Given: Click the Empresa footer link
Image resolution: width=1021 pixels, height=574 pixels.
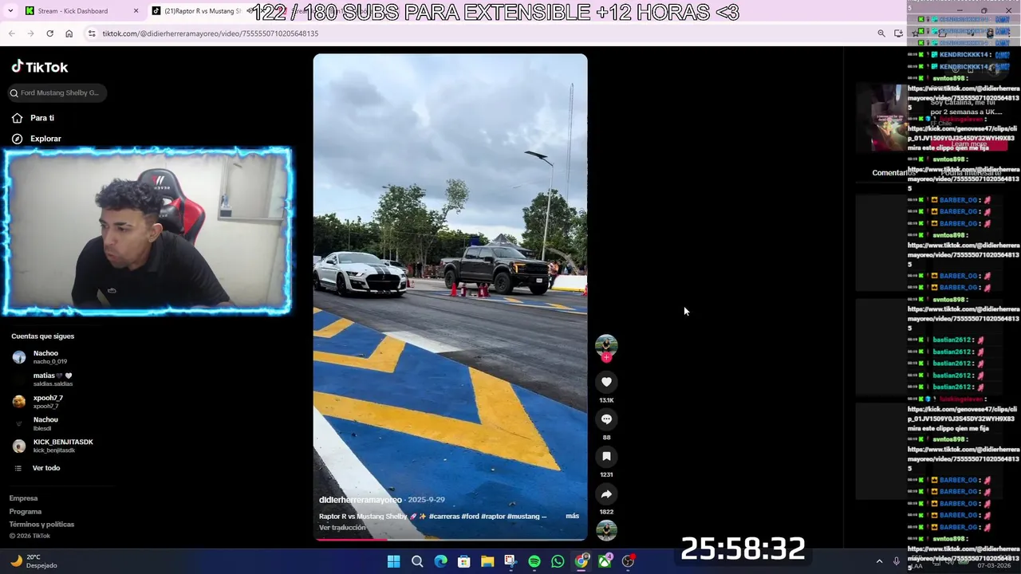Looking at the screenshot, I should click(x=23, y=498).
